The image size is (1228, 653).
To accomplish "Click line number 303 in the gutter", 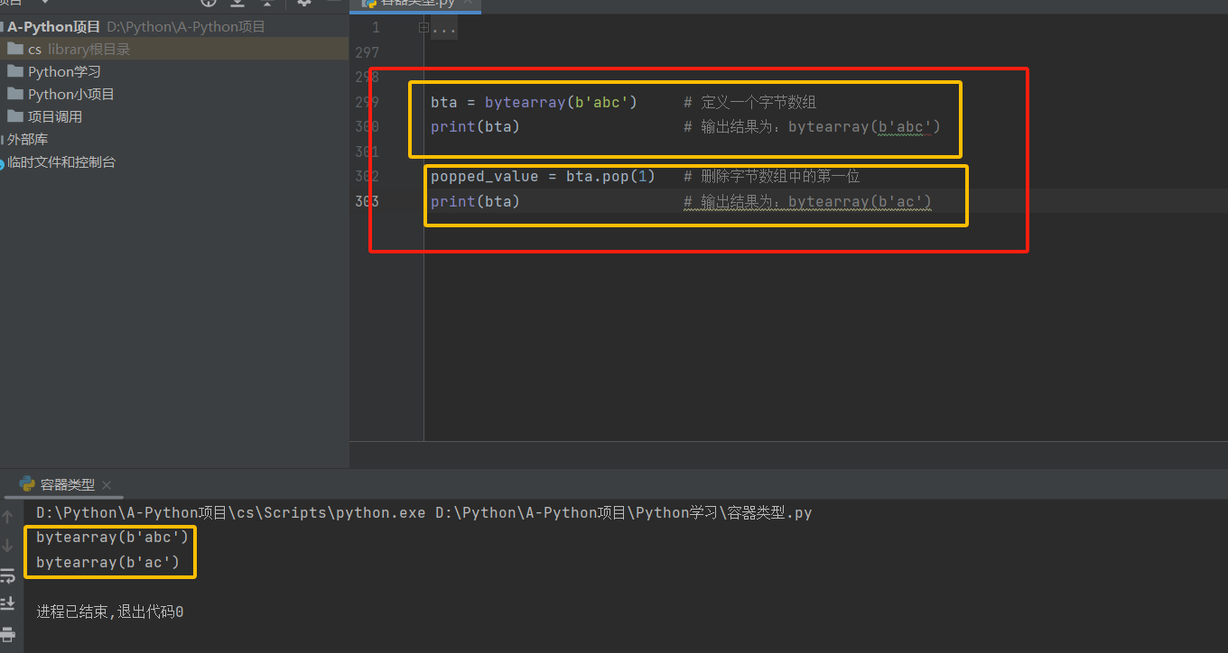I will point(367,201).
